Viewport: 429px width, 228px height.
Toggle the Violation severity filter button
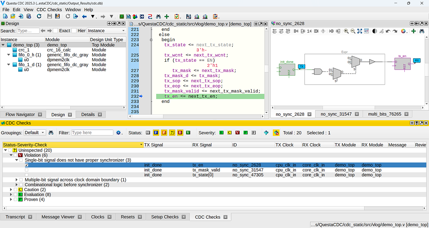(237, 133)
